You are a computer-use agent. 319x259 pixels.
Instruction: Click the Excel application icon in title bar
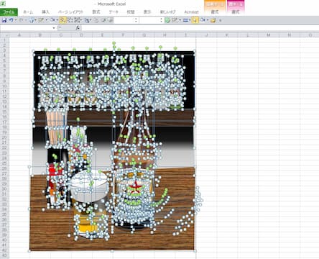tap(3, 4)
